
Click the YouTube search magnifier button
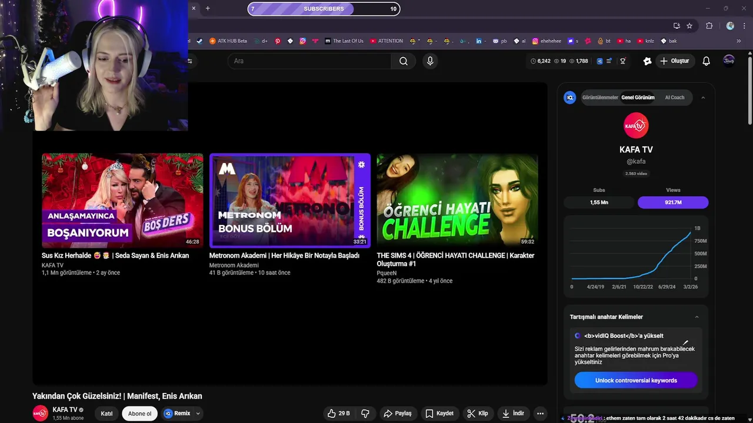click(x=404, y=61)
